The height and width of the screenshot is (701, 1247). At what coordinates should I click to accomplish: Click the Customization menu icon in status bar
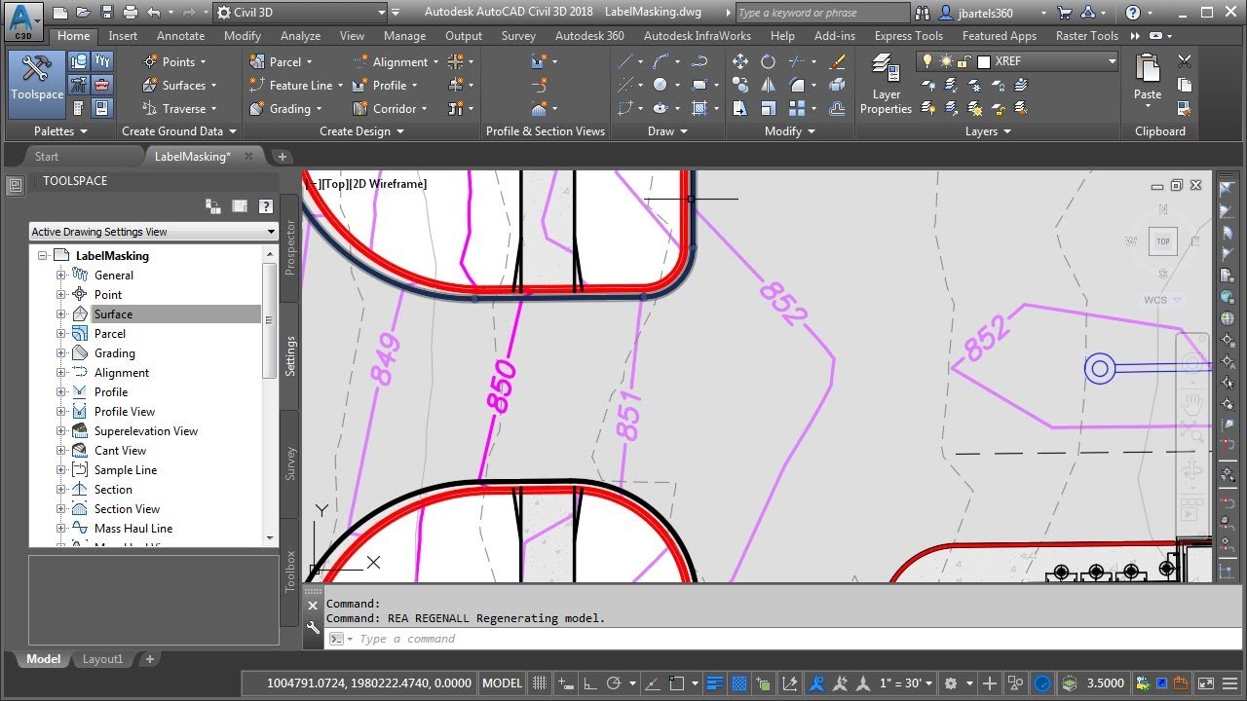(x=1228, y=683)
